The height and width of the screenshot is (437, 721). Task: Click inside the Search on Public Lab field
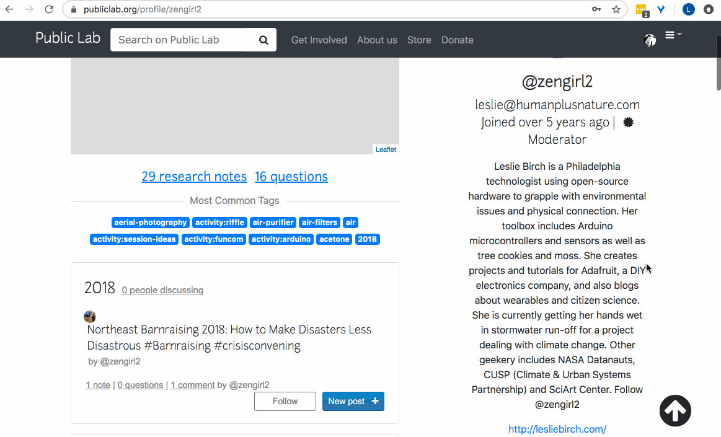180,39
